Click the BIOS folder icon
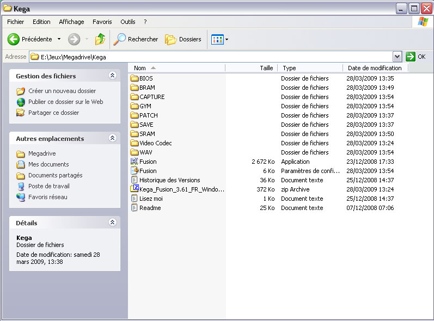Viewport: 434px width, 321px height. 135,78
